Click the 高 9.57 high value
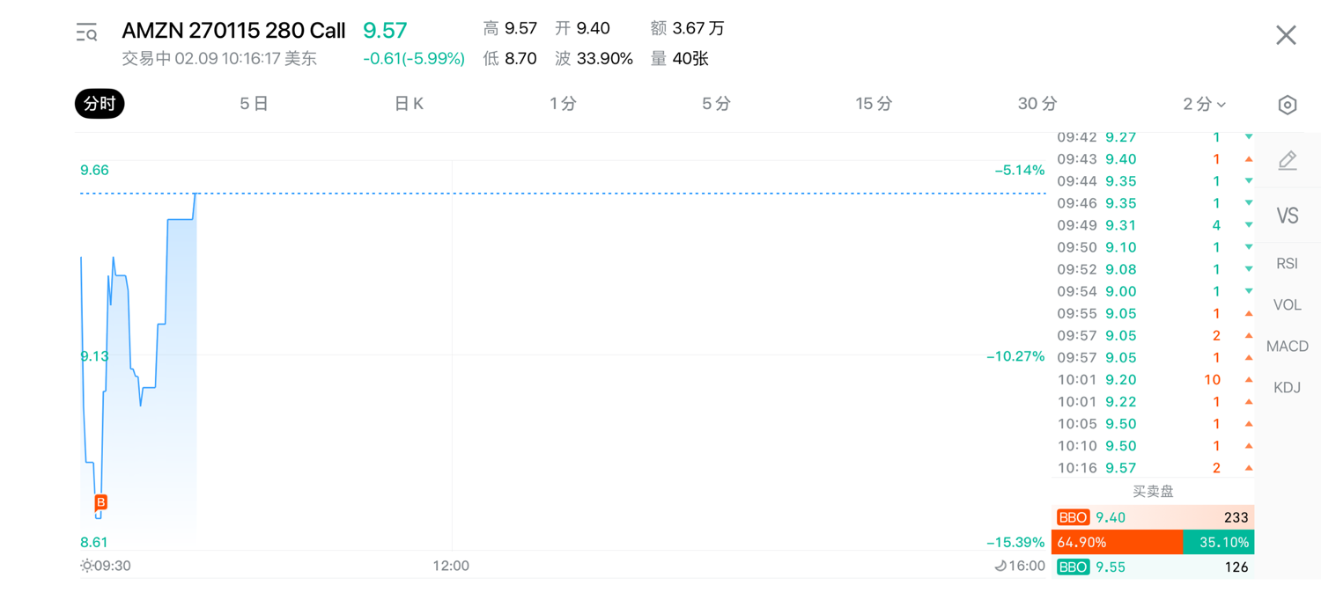This screenshot has height=607, width=1321. (510, 29)
